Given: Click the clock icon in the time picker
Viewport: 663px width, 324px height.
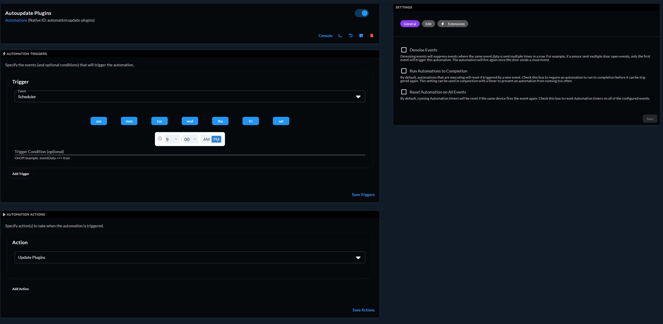Looking at the screenshot, I should click(160, 139).
